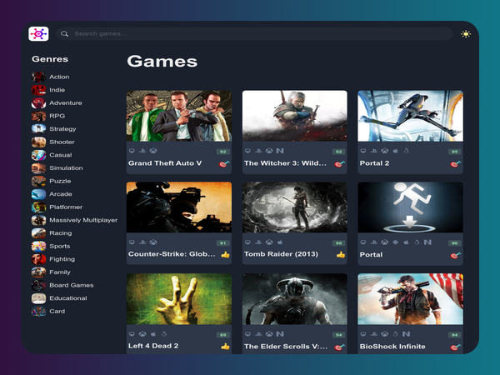Click the thumbs-up icon on Tomb Raider card
The image size is (500, 375).
click(x=340, y=255)
